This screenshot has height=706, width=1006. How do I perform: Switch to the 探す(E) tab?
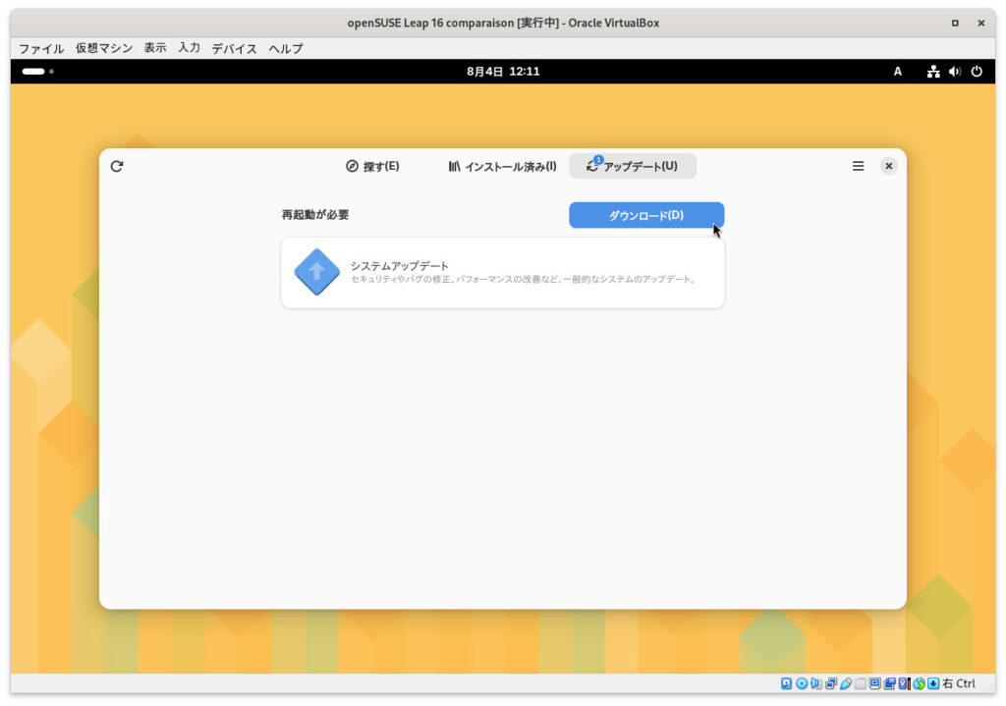[x=372, y=166]
